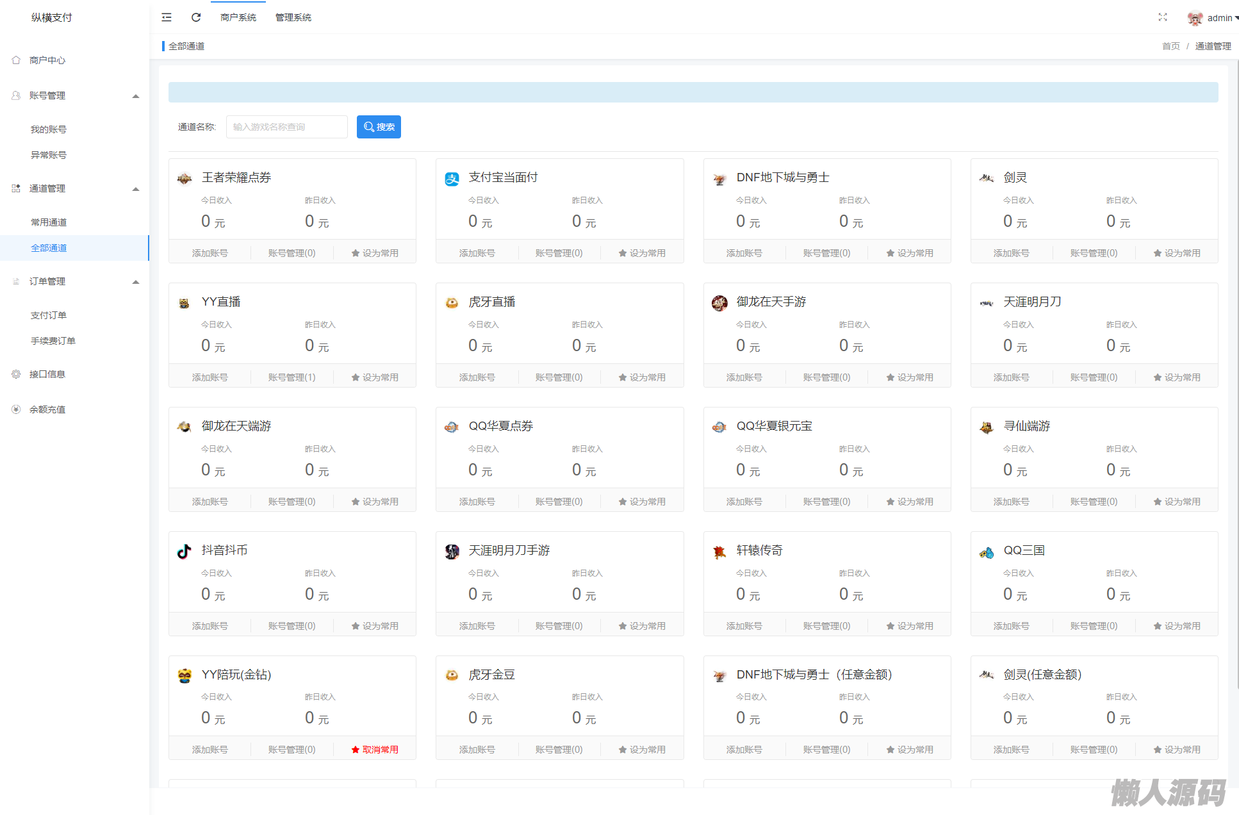Click the admin avatar image
Image resolution: width=1239 pixels, height=815 pixels.
click(1195, 18)
